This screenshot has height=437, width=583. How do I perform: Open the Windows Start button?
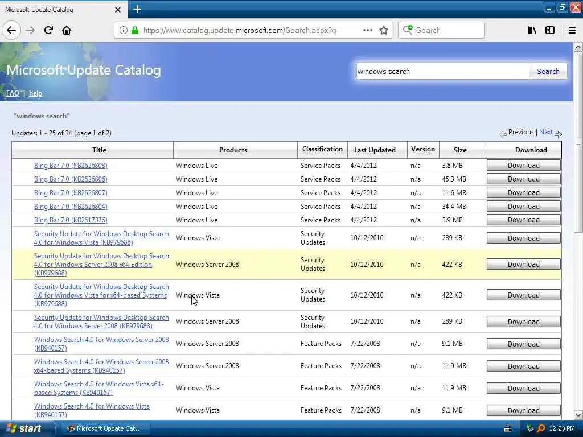(x=26, y=428)
